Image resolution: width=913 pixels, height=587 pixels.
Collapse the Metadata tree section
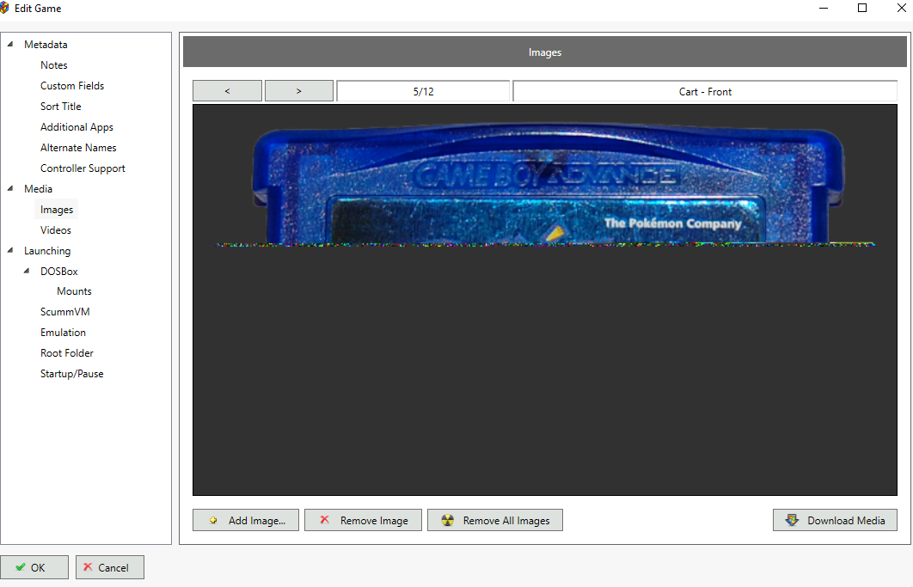tap(10, 44)
